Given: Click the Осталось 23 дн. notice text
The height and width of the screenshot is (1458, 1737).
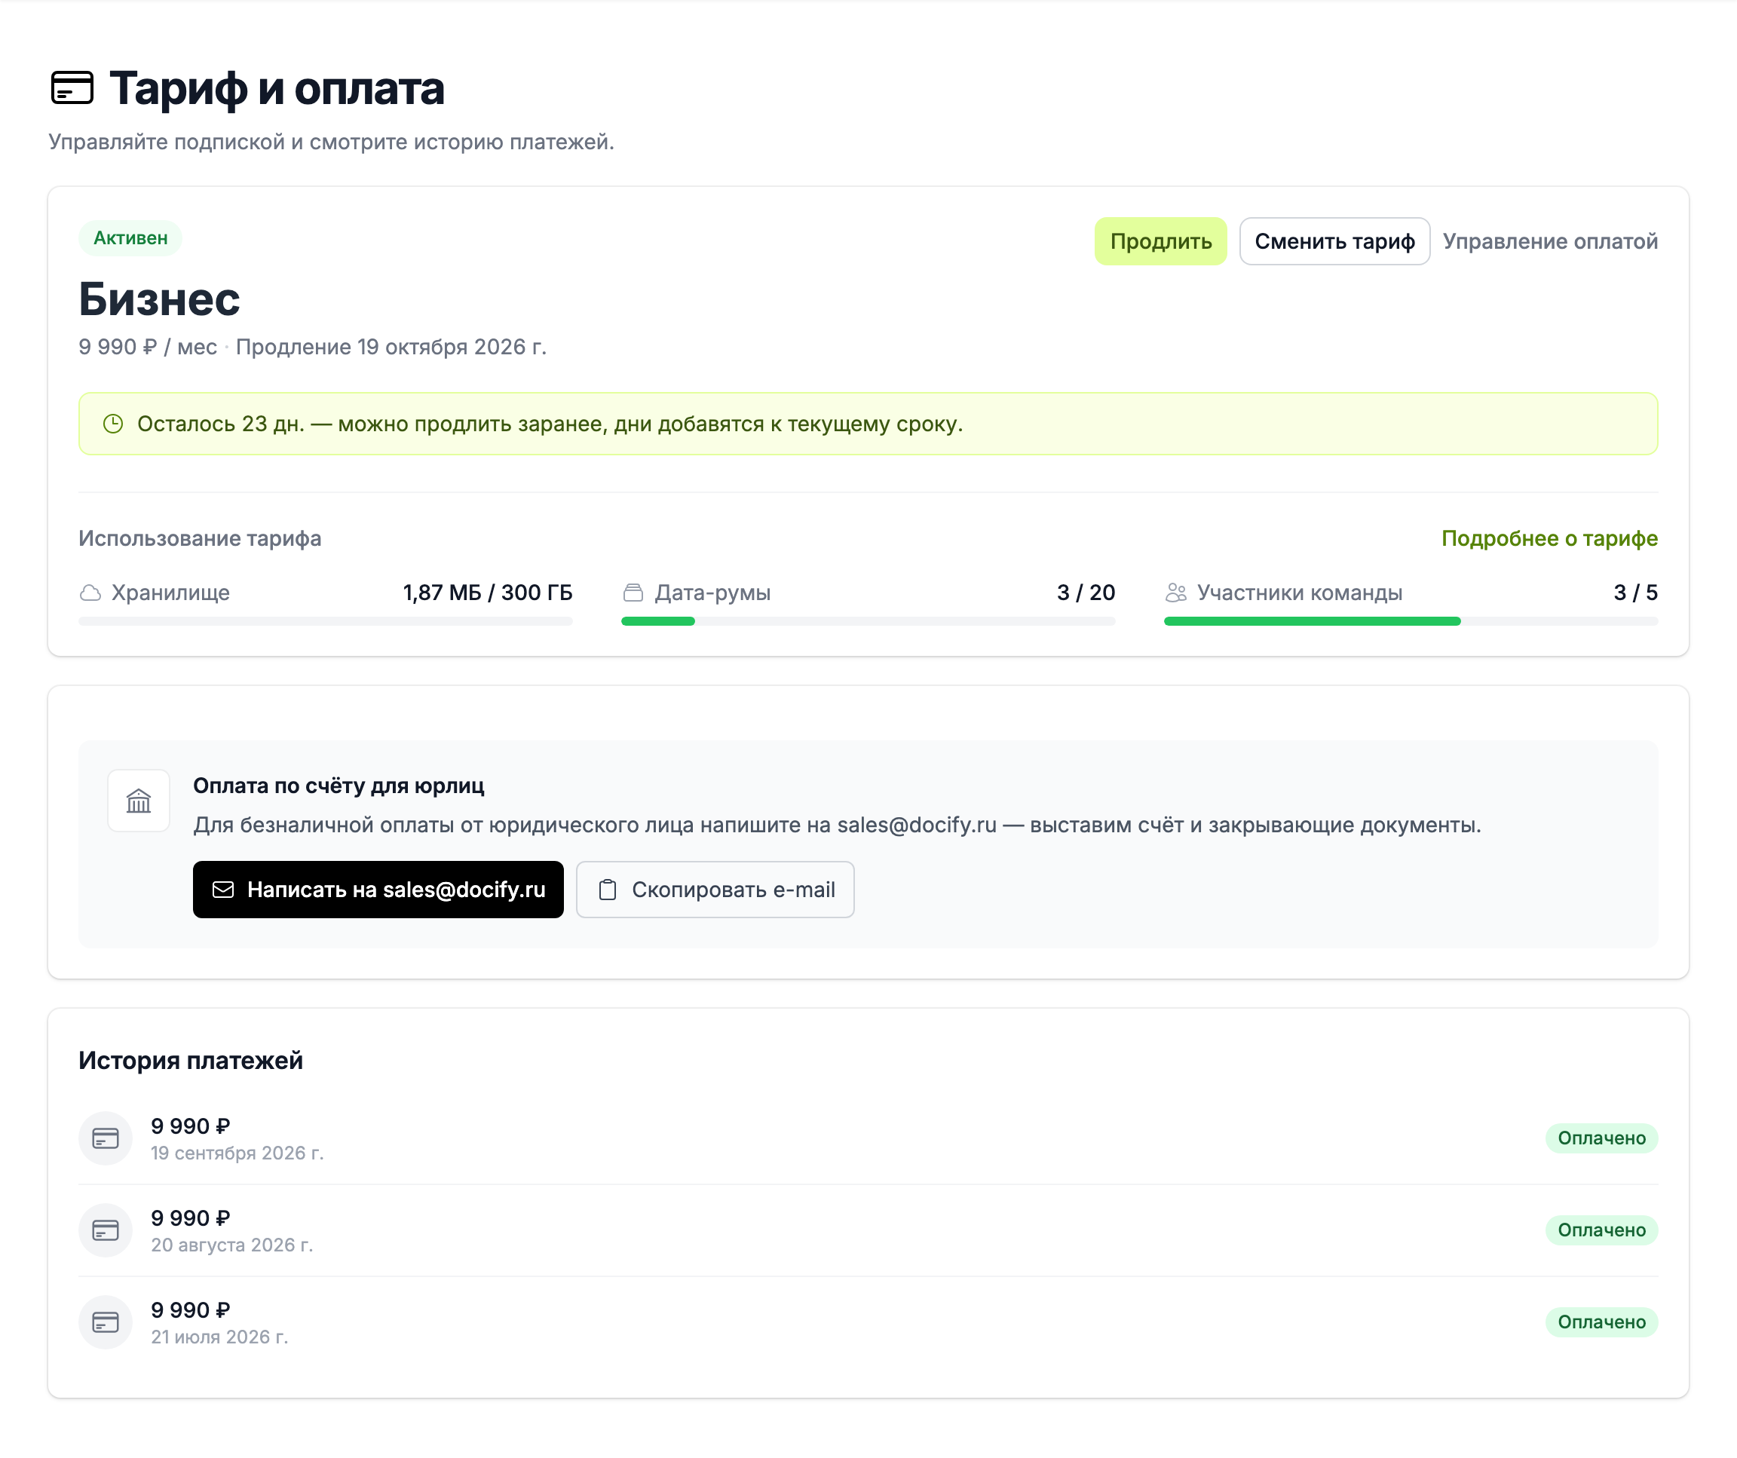Looking at the screenshot, I should 550,424.
